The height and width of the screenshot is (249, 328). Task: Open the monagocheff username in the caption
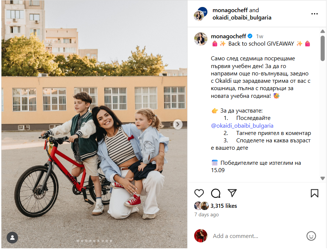pyautogui.click(x=228, y=36)
